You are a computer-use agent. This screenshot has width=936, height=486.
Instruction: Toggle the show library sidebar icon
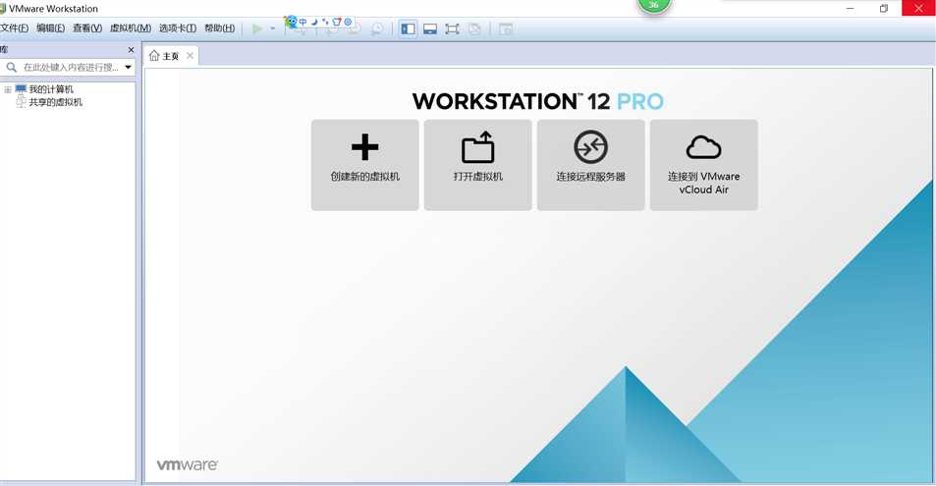click(x=408, y=28)
